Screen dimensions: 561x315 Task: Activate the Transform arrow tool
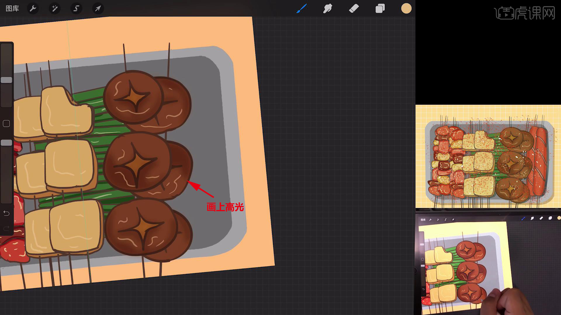coord(98,8)
